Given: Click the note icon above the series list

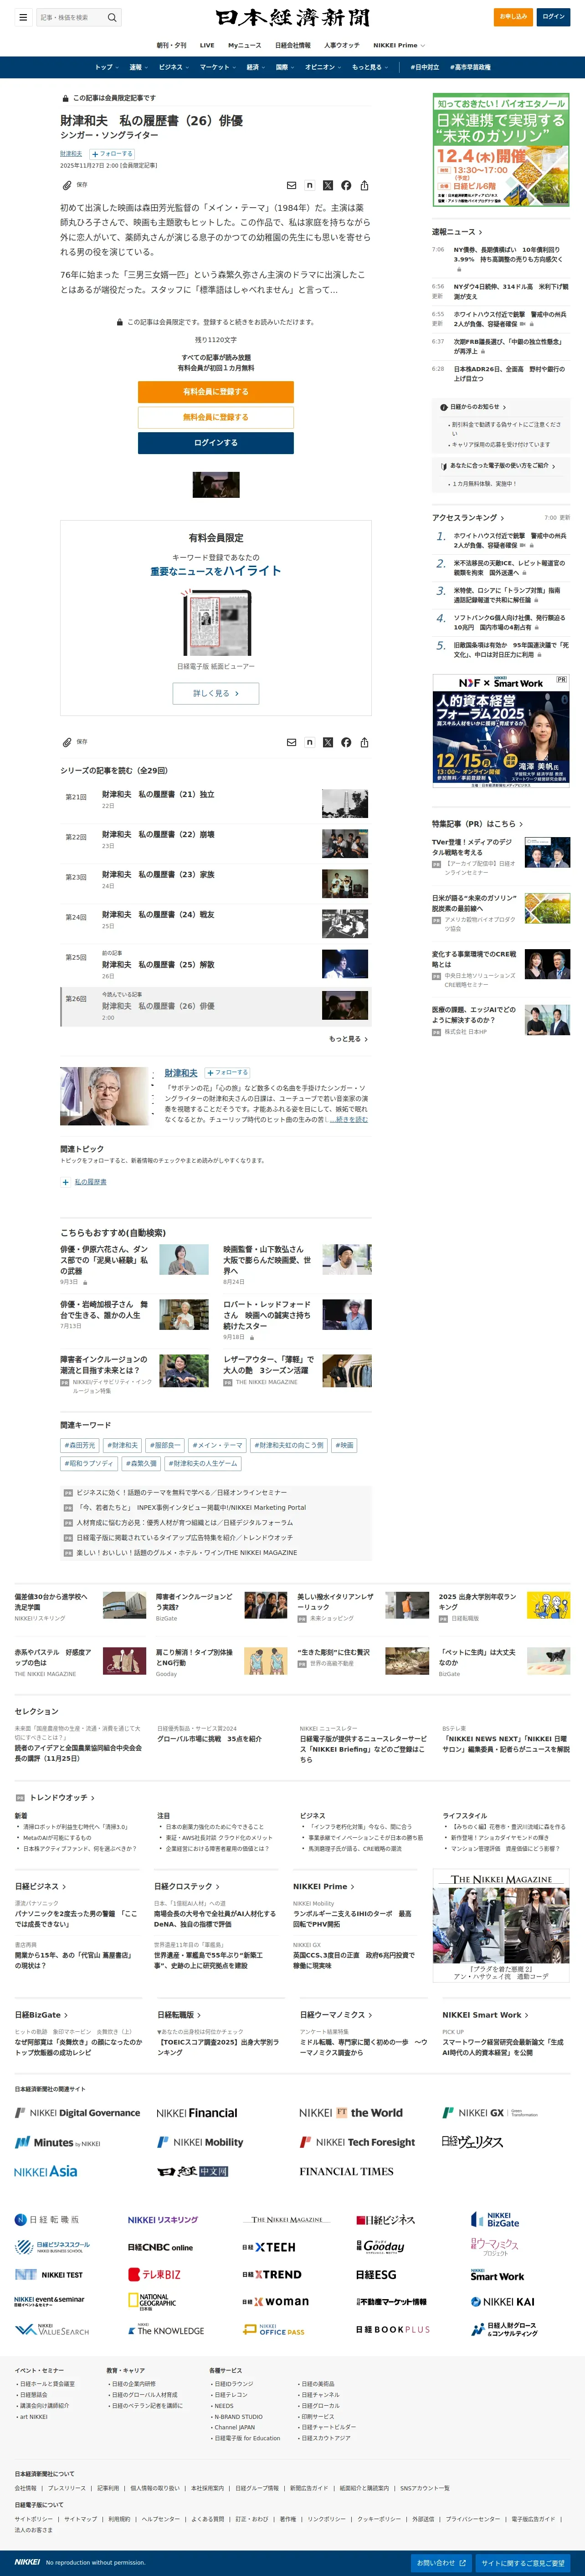Looking at the screenshot, I should pos(310,742).
